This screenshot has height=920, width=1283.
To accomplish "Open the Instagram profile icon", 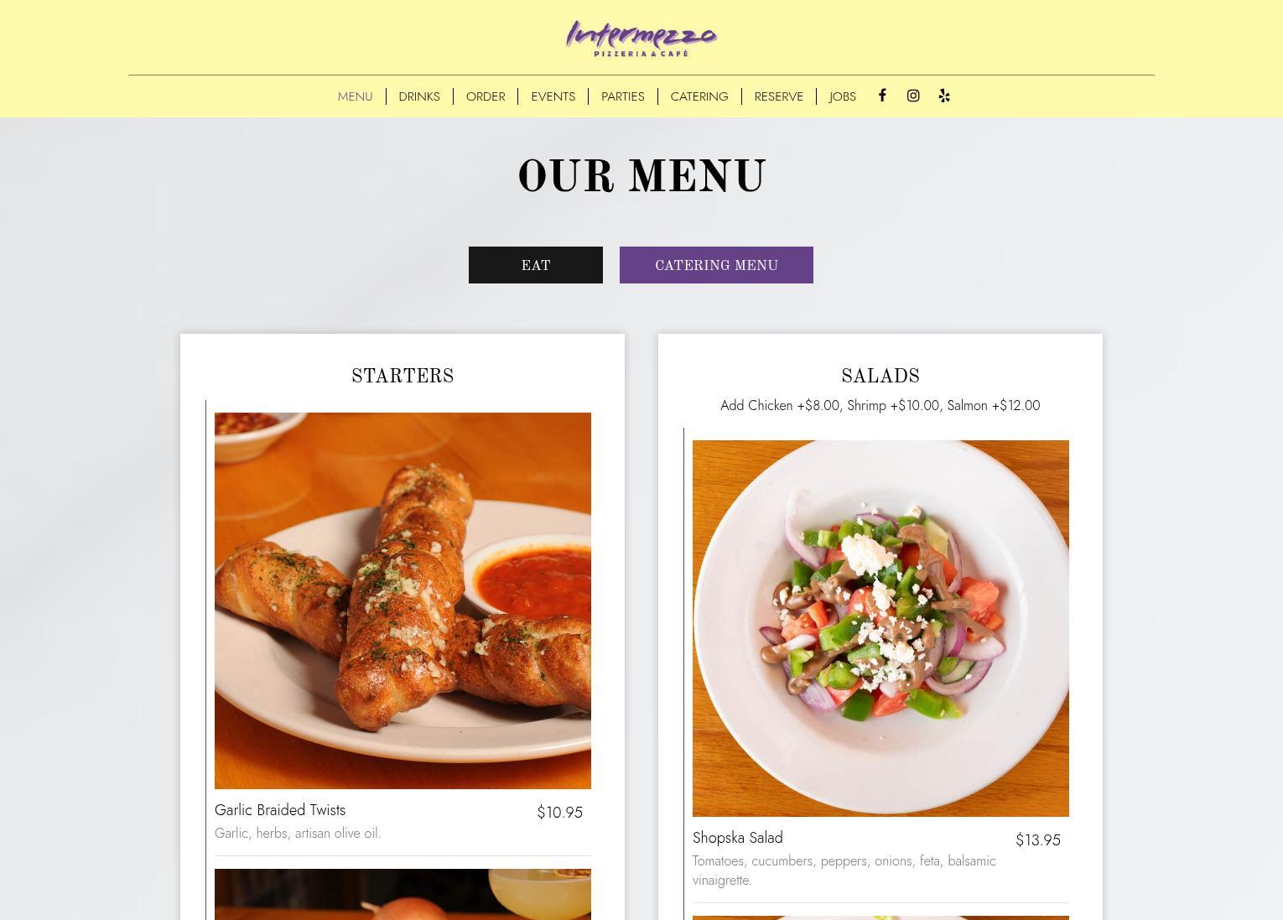I will tap(913, 96).
